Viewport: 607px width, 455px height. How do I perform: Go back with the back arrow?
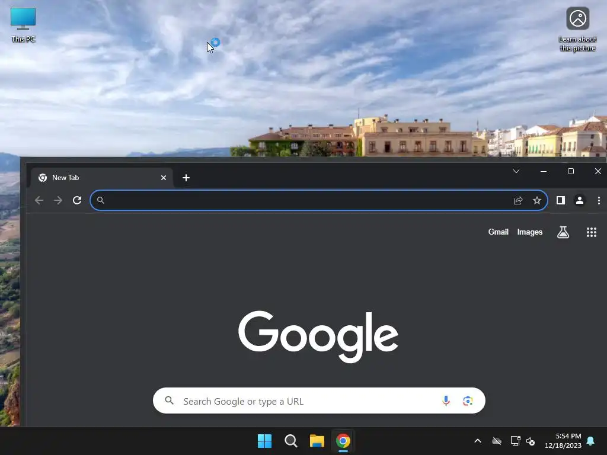click(x=39, y=200)
